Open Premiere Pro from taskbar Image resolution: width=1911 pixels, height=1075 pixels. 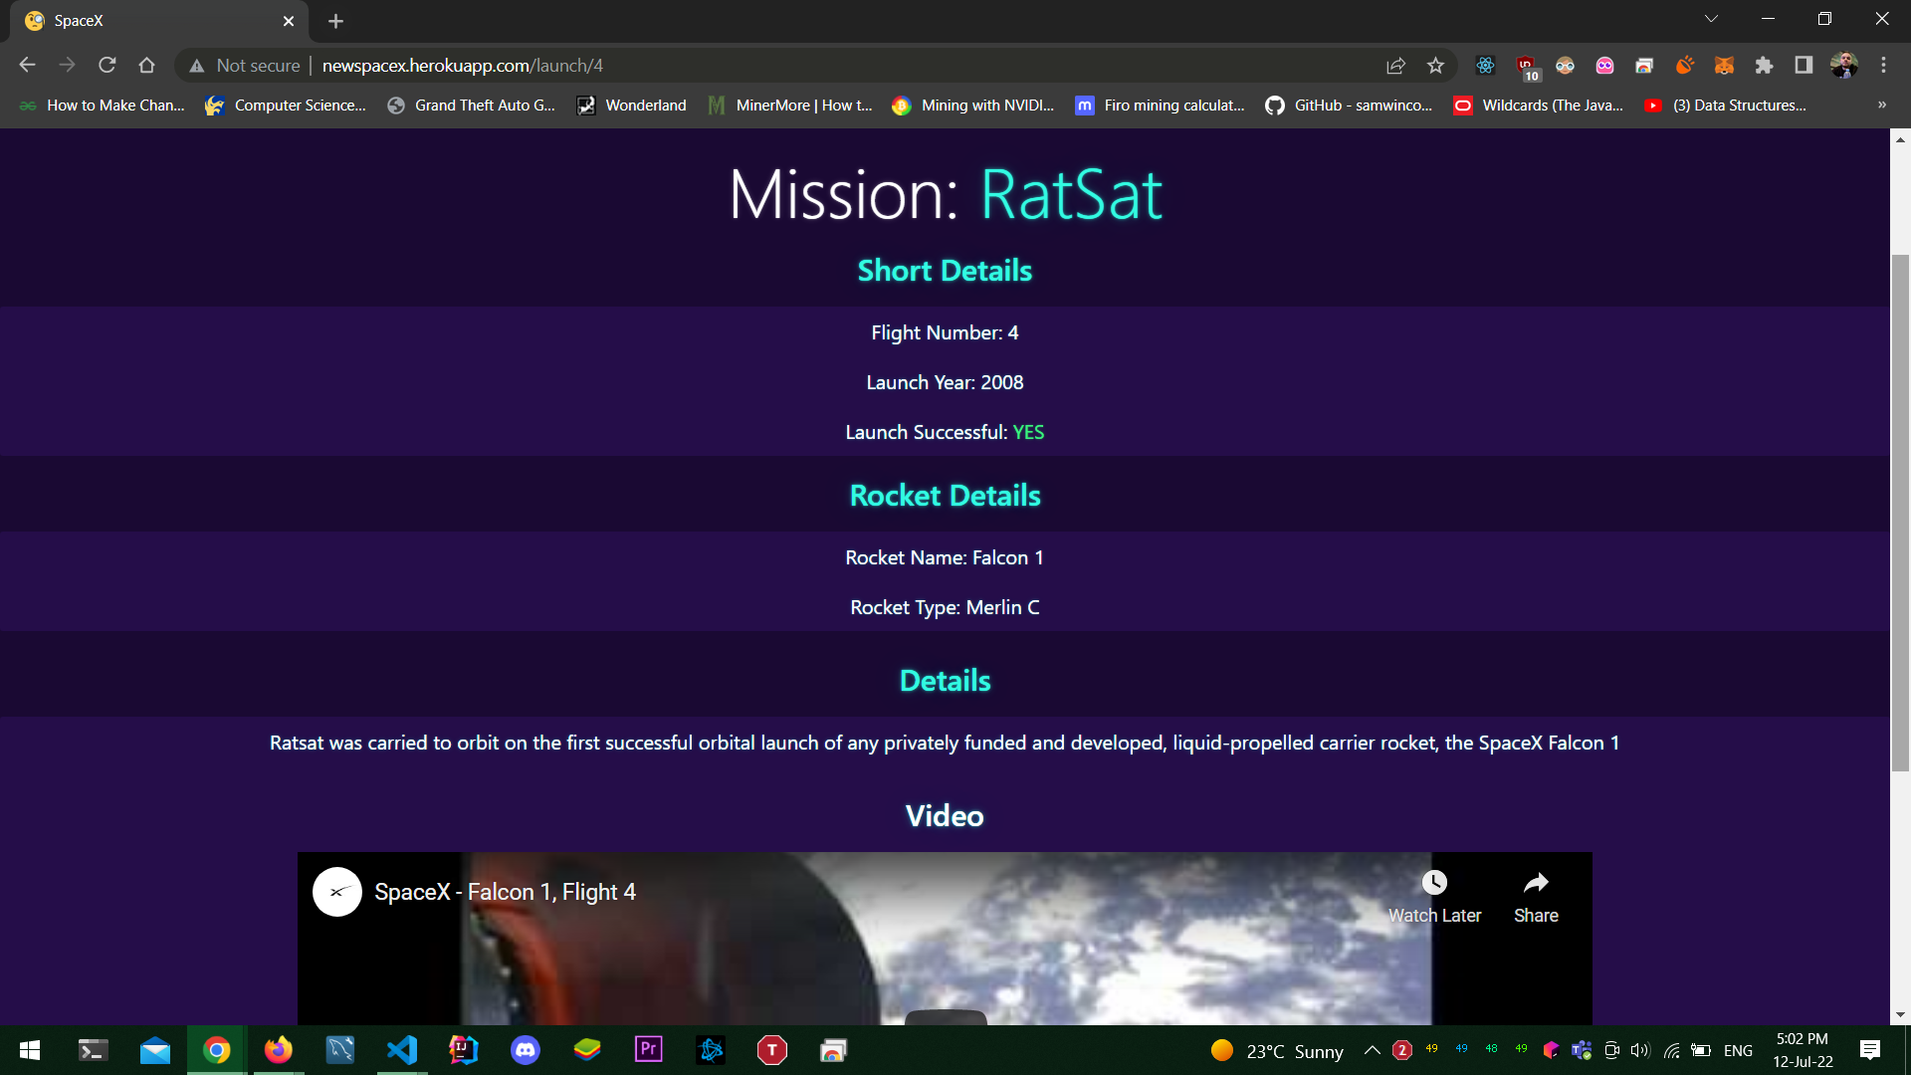point(649,1050)
